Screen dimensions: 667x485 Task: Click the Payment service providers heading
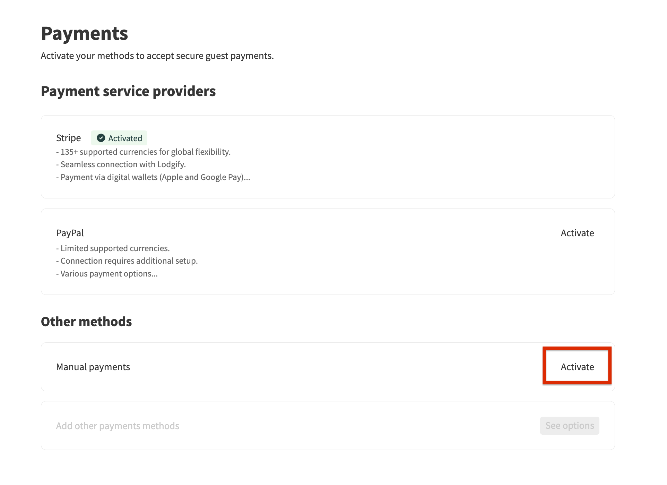[x=128, y=91]
